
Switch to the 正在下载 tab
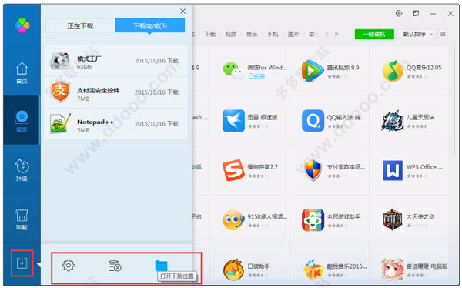[x=80, y=26]
